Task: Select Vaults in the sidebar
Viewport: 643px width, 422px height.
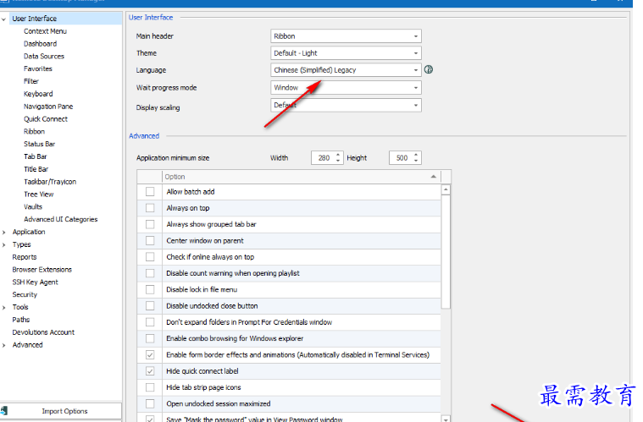Action: click(x=33, y=206)
